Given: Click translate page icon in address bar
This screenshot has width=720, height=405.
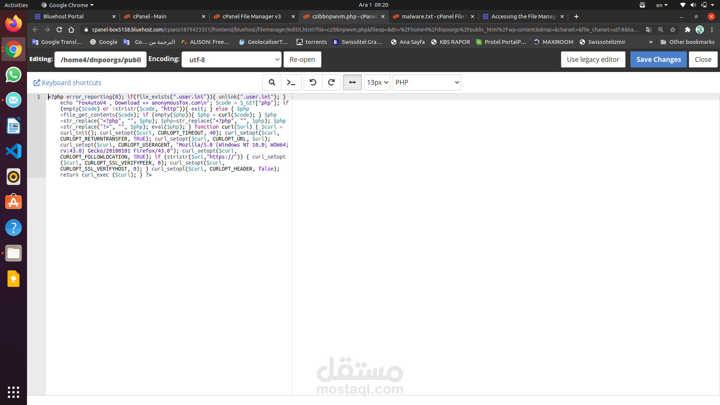Looking at the screenshot, I should [x=649, y=30].
